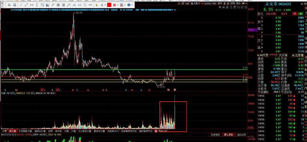
Task: Click the 23.79 peak price label
Action: click(79, 13)
